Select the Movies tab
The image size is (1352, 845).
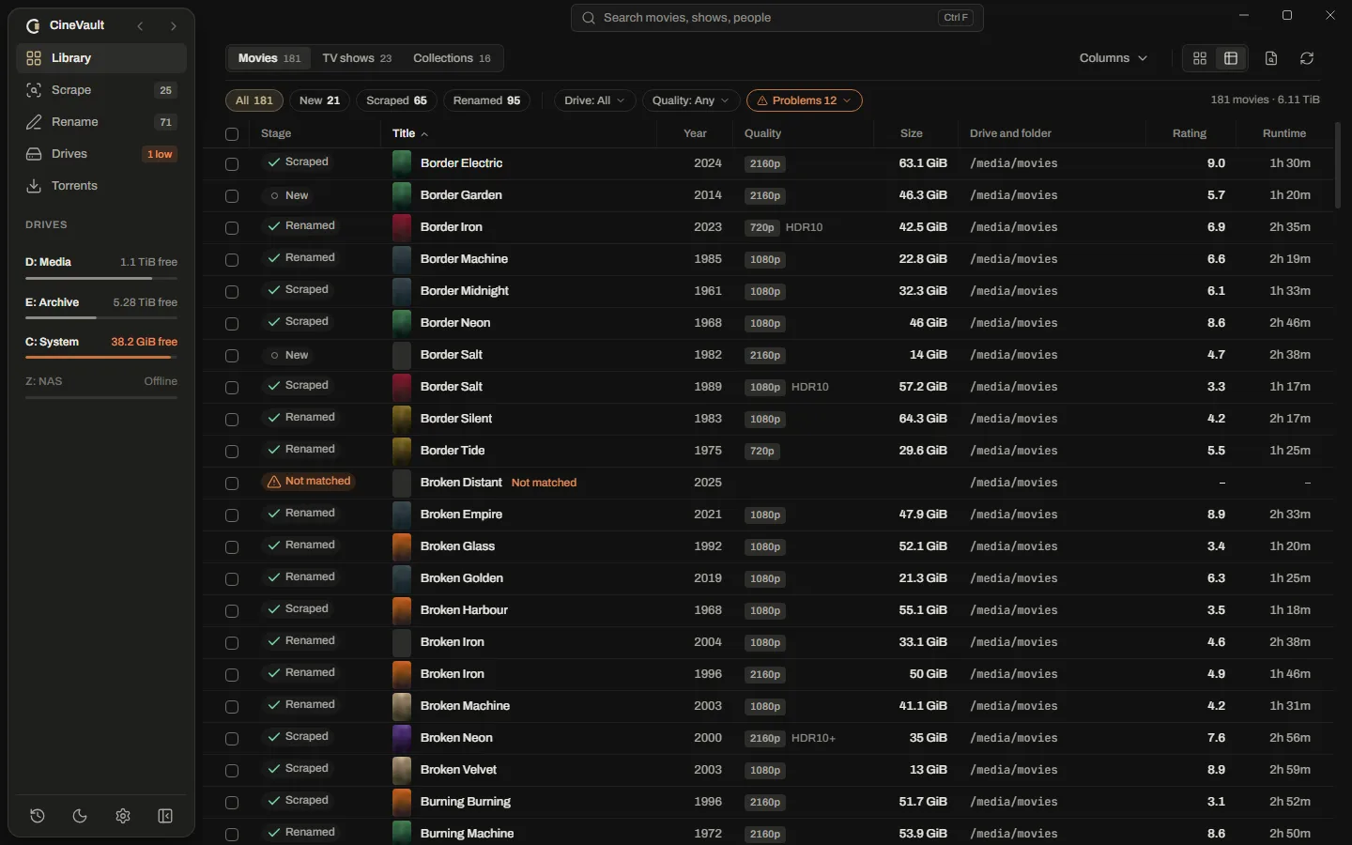click(x=269, y=58)
